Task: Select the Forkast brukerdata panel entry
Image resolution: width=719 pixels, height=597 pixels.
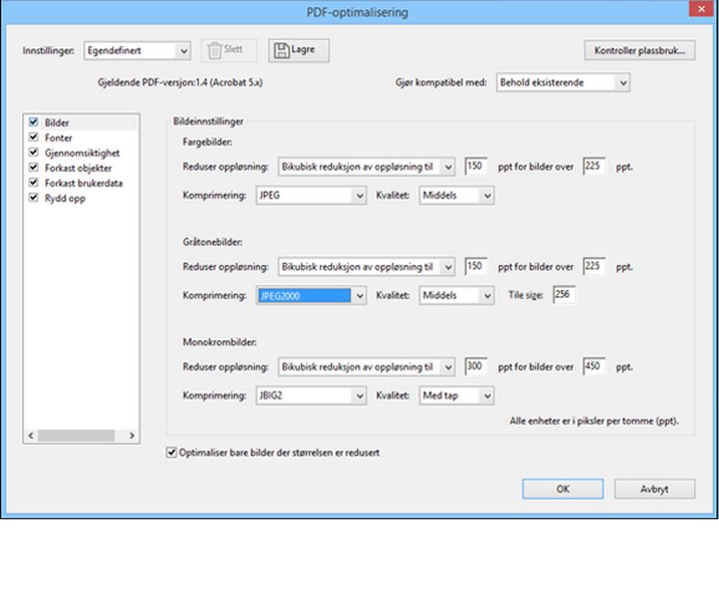Action: (83, 183)
